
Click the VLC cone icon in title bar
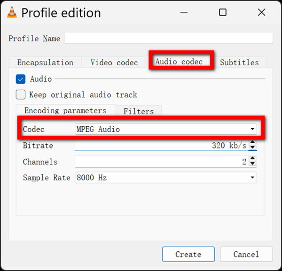[12, 12]
